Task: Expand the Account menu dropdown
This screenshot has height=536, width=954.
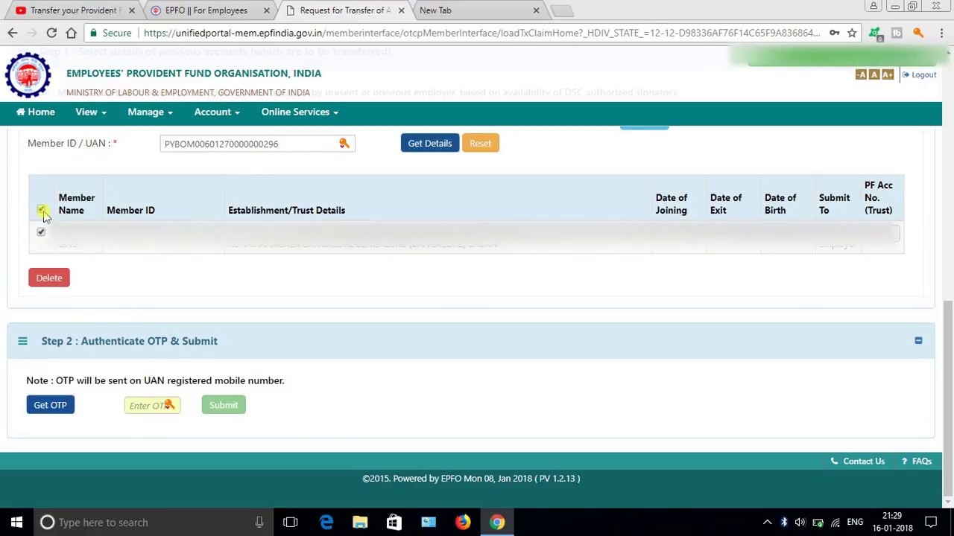Action: click(217, 112)
